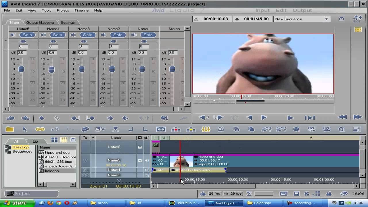Select the kolcaaa item in project list
The image size is (368, 207).
pyautogui.click(x=52, y=171)
